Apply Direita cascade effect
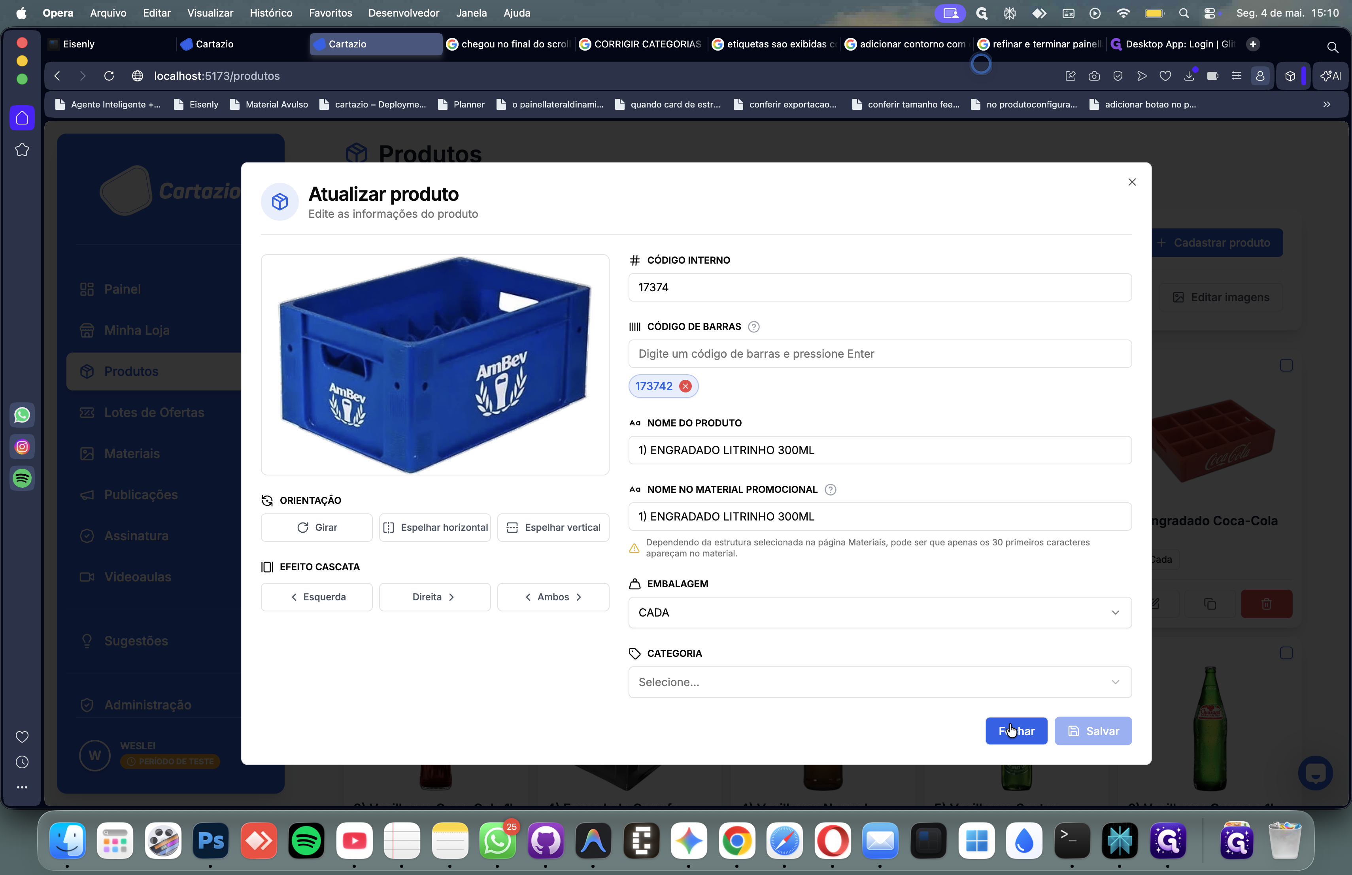The image size is (1352, 875). pyautogui.click(x=434, y=597)
